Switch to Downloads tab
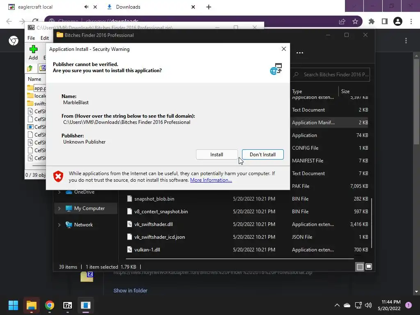This screenshot has width=420, height=315. pos(128,7)
